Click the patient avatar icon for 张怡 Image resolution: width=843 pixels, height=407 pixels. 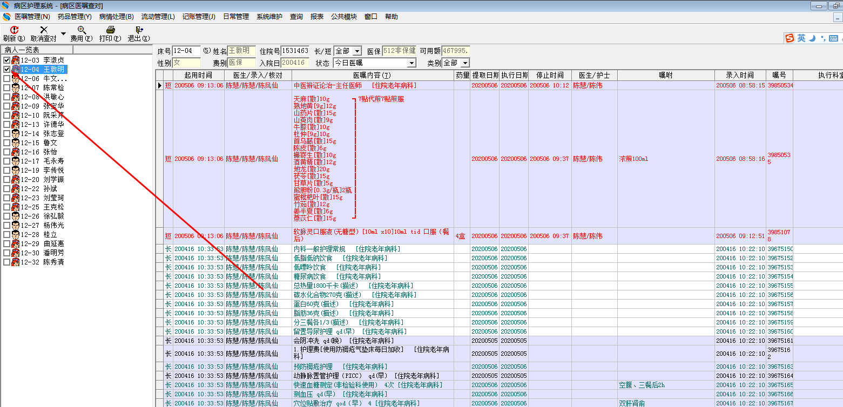(x=16, y=152)
